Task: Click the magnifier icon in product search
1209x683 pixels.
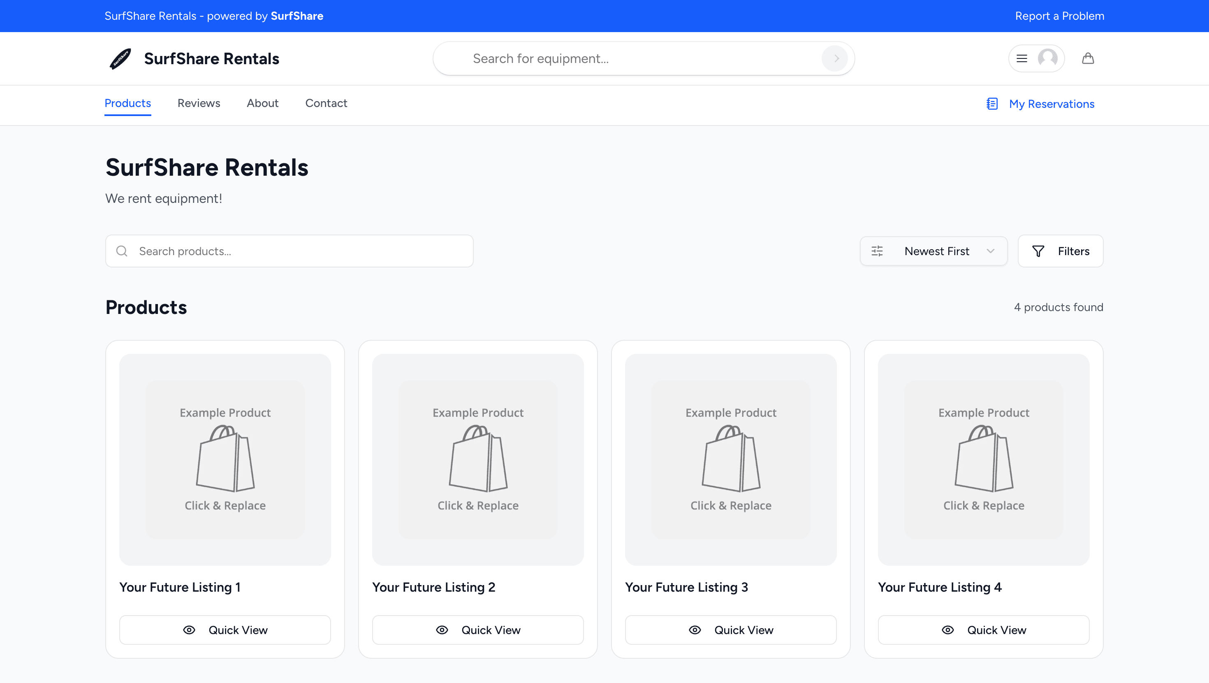Action: click(122, 251)
